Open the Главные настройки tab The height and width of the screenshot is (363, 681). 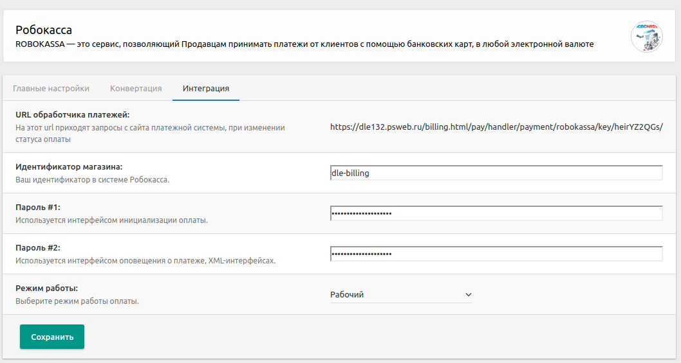(51, 89)
